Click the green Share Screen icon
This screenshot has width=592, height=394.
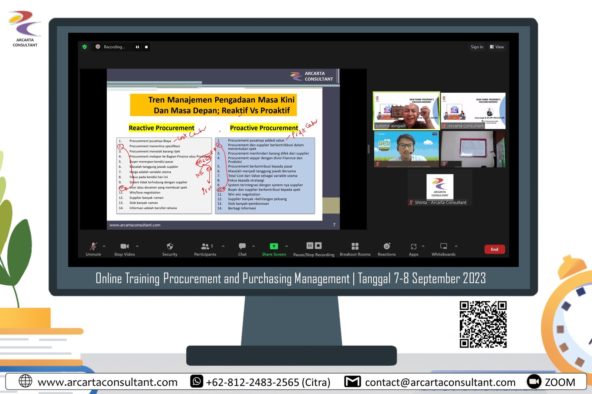(274, 246)
